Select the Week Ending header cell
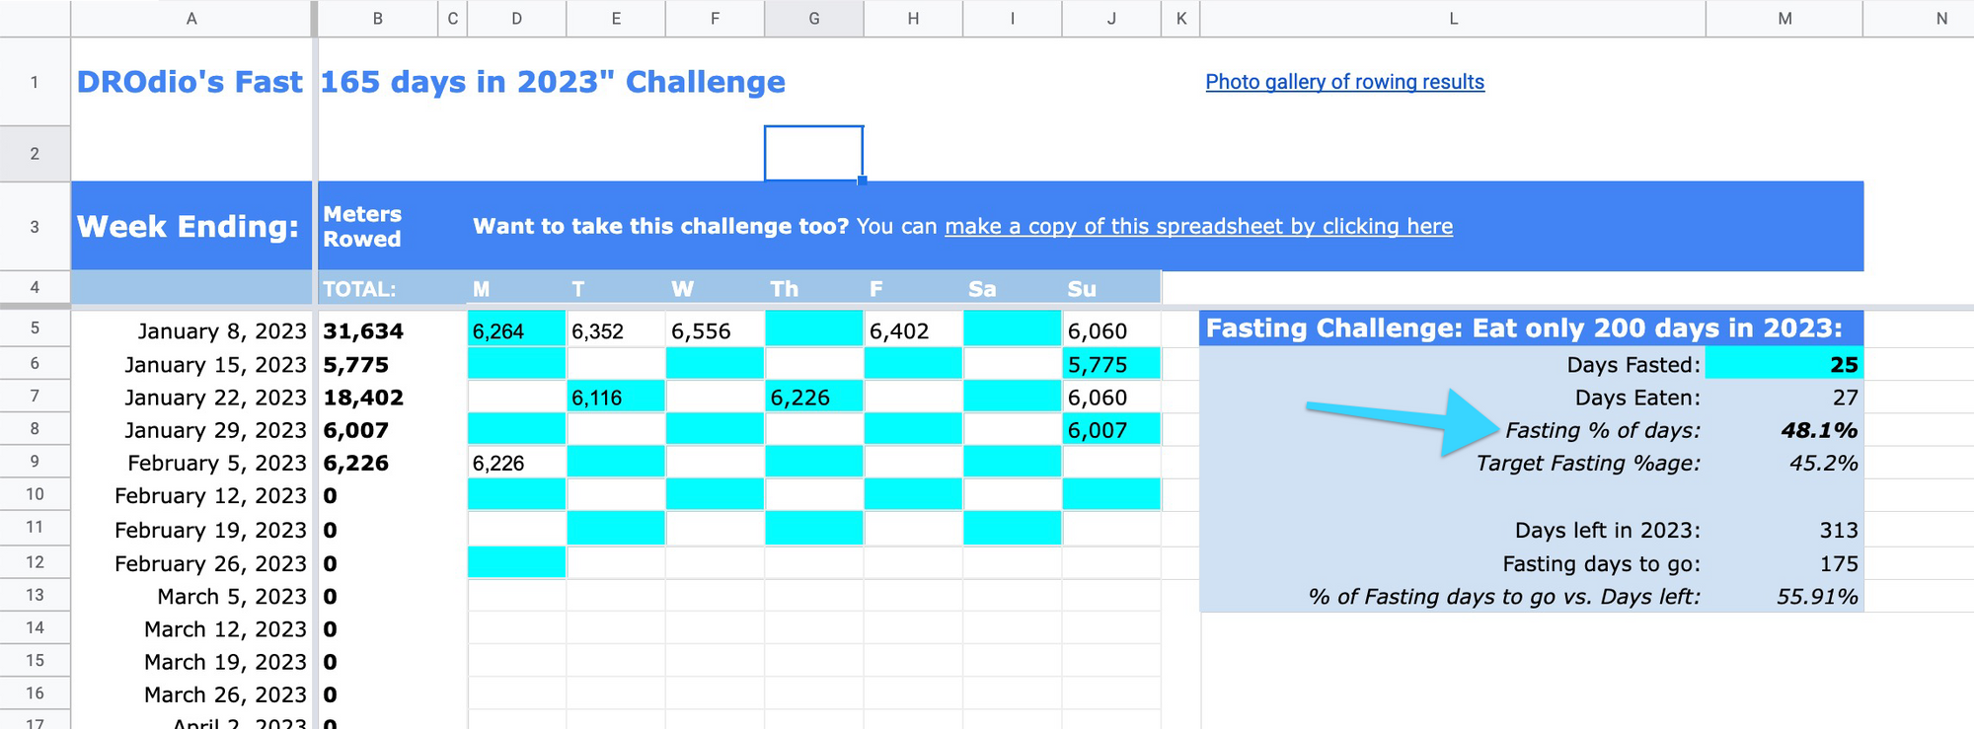Screen dimensions: 1974x729 point(191,226)
